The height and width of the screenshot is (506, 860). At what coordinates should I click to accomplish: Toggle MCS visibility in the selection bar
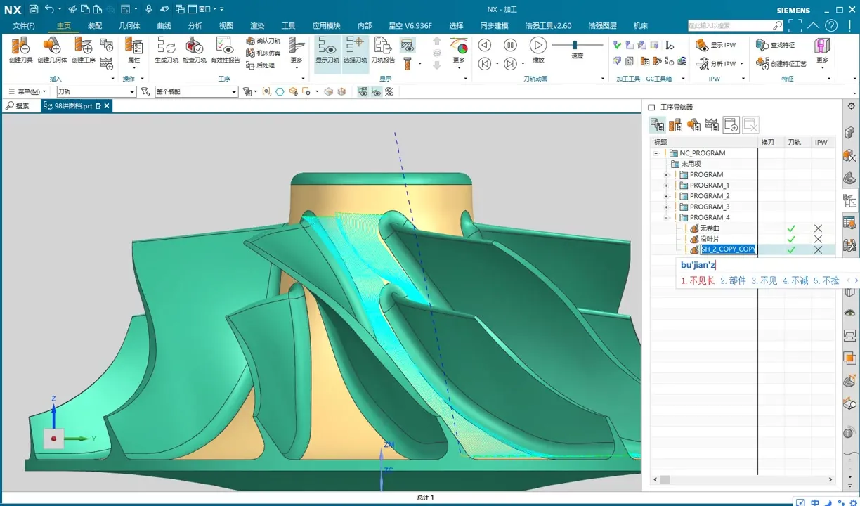coord(363,92)
